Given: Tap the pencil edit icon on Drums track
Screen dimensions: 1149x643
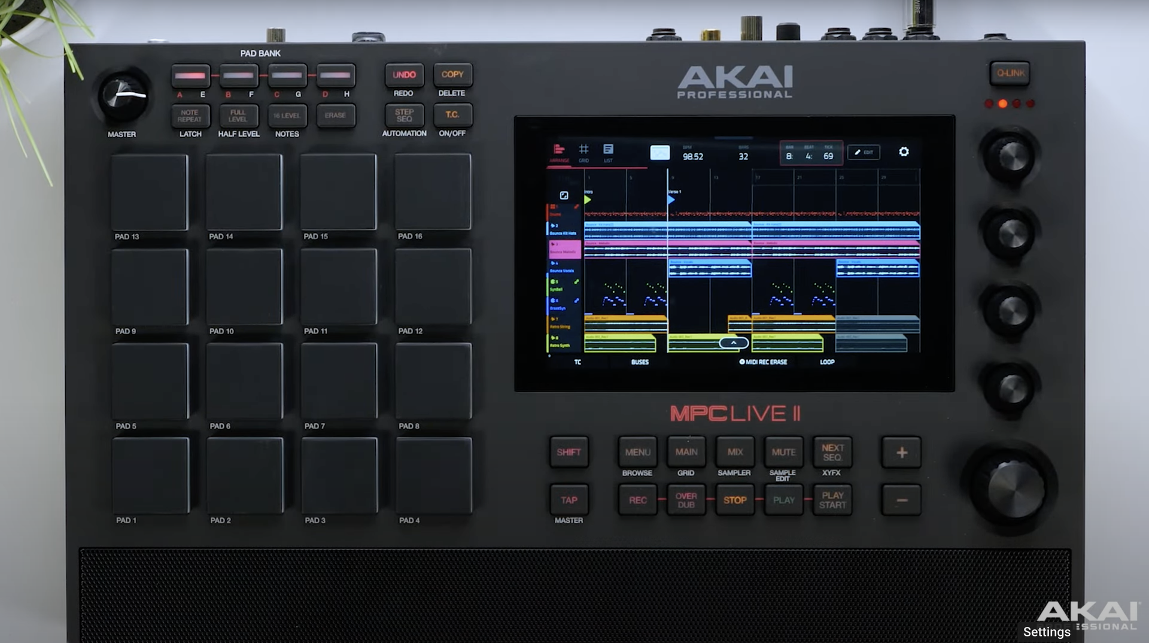Looking at the screenshot, I should (576, 207).
